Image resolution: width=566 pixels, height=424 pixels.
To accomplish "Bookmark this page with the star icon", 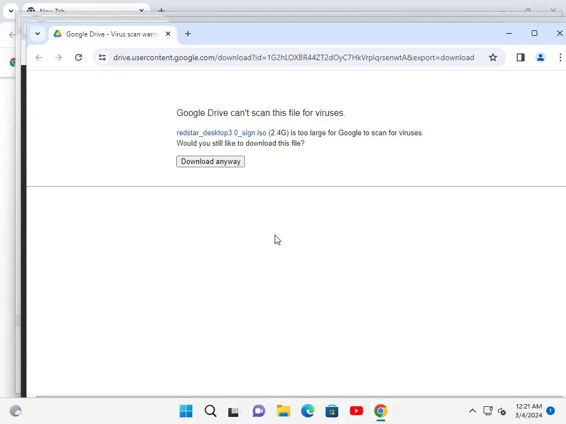I will pyautogui.click(x=492, y=57).
